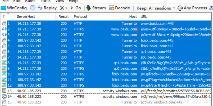Select URL www.baidu.com:443 in session 1

(157, 24)
